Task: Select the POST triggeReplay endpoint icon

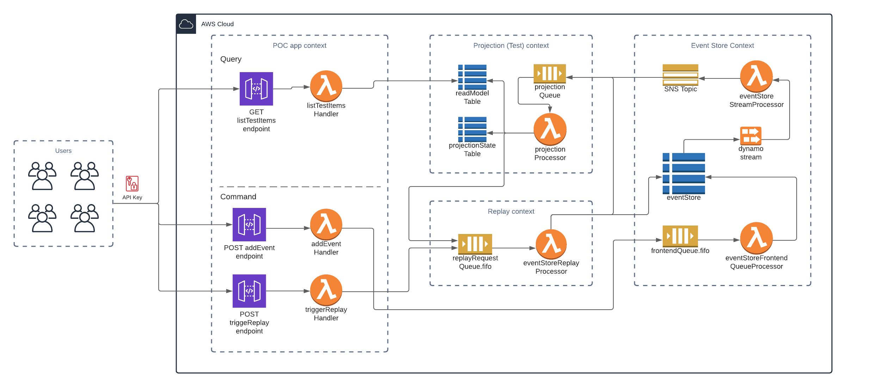Action: point(249,291)
